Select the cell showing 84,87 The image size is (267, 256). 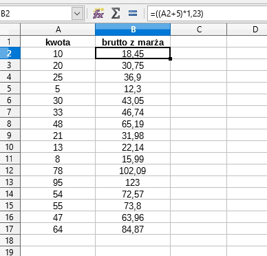click(x=133, y=228)
